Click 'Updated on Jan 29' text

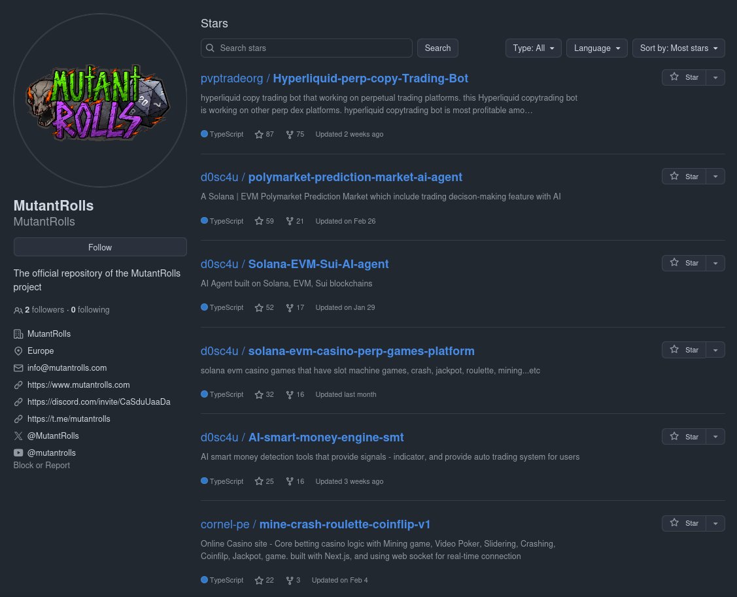pyautogui.click(x=345, y=307)
